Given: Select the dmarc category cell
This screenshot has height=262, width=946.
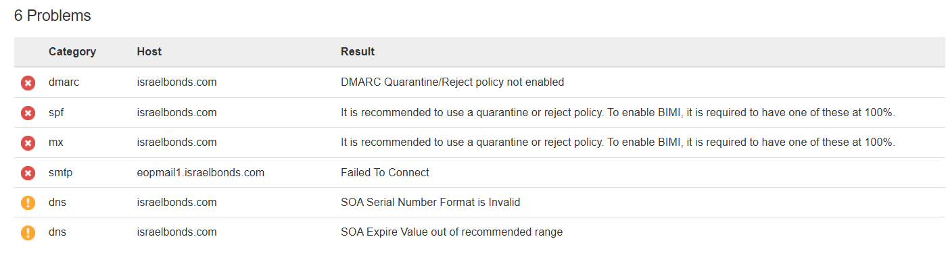Looking at the screenshot, I should (x=64, y=82).
